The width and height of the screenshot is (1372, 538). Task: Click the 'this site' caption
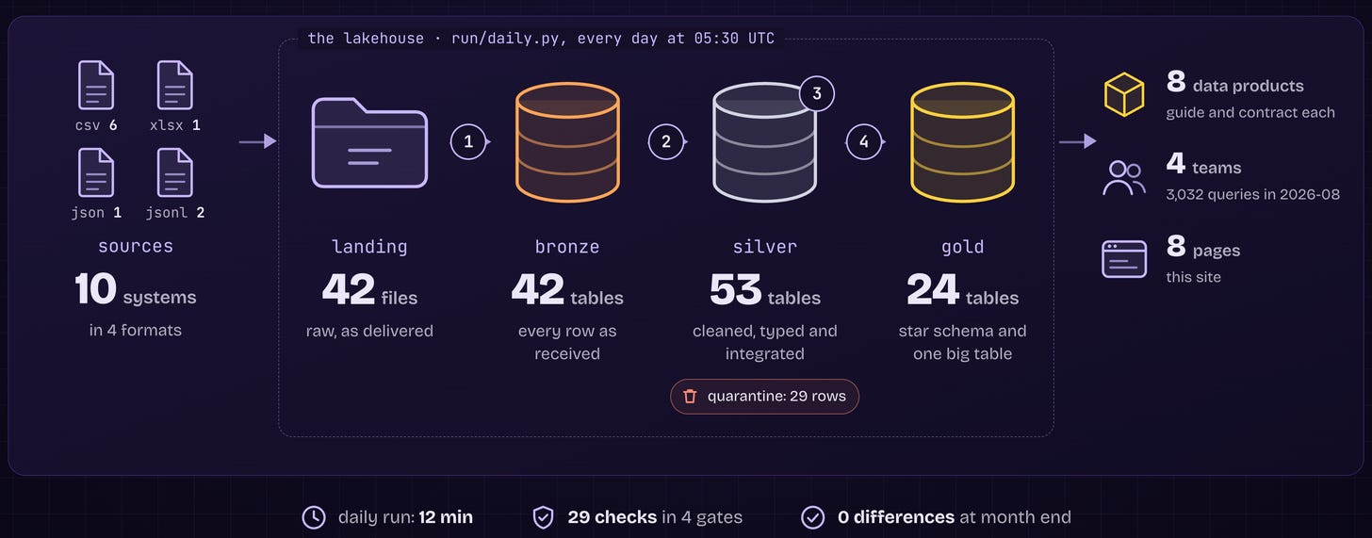[x=1193, y=277]
